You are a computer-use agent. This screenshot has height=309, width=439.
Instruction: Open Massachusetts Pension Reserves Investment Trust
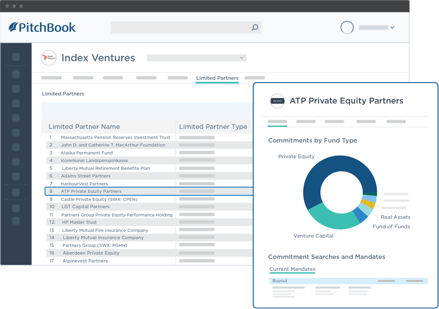point(115,137)
